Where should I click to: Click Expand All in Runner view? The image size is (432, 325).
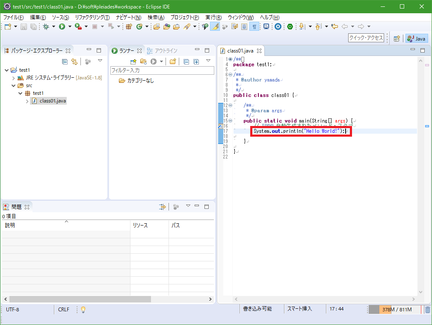pos(196,61)
